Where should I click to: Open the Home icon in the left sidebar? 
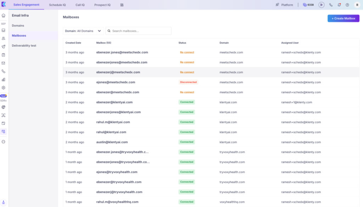(4, 16)
